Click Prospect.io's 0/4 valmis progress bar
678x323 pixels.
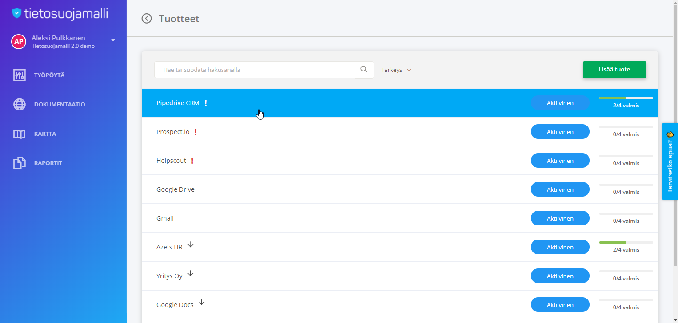click(626, 127)
